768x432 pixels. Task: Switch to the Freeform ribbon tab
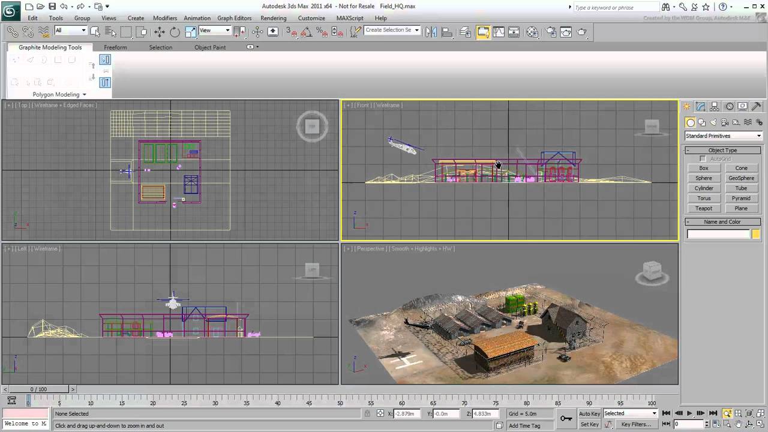(x=115, y=47)
